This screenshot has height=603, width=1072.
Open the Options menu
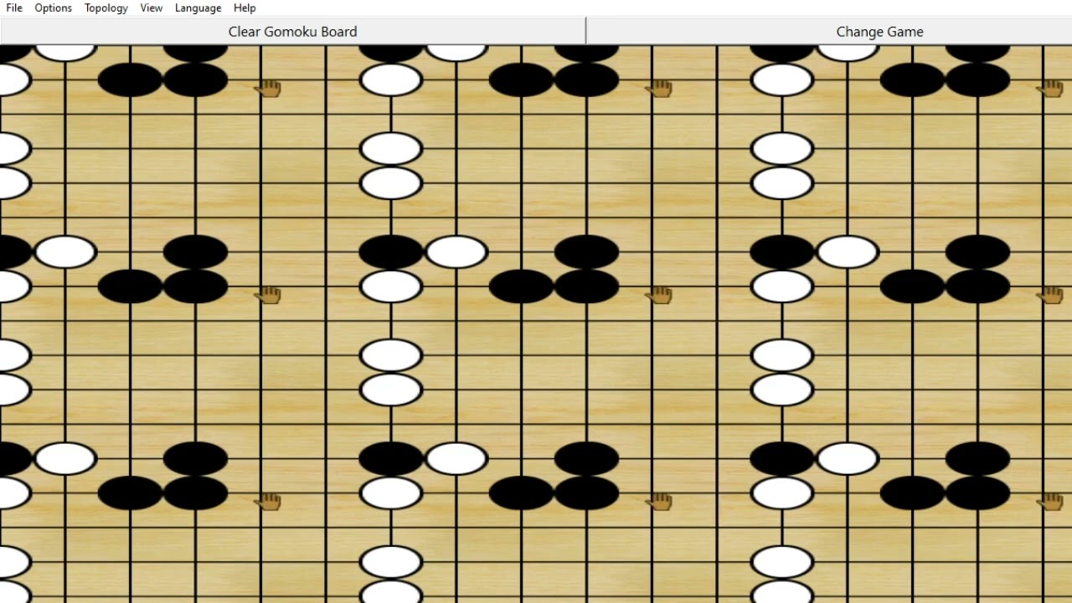coord(54,8)
